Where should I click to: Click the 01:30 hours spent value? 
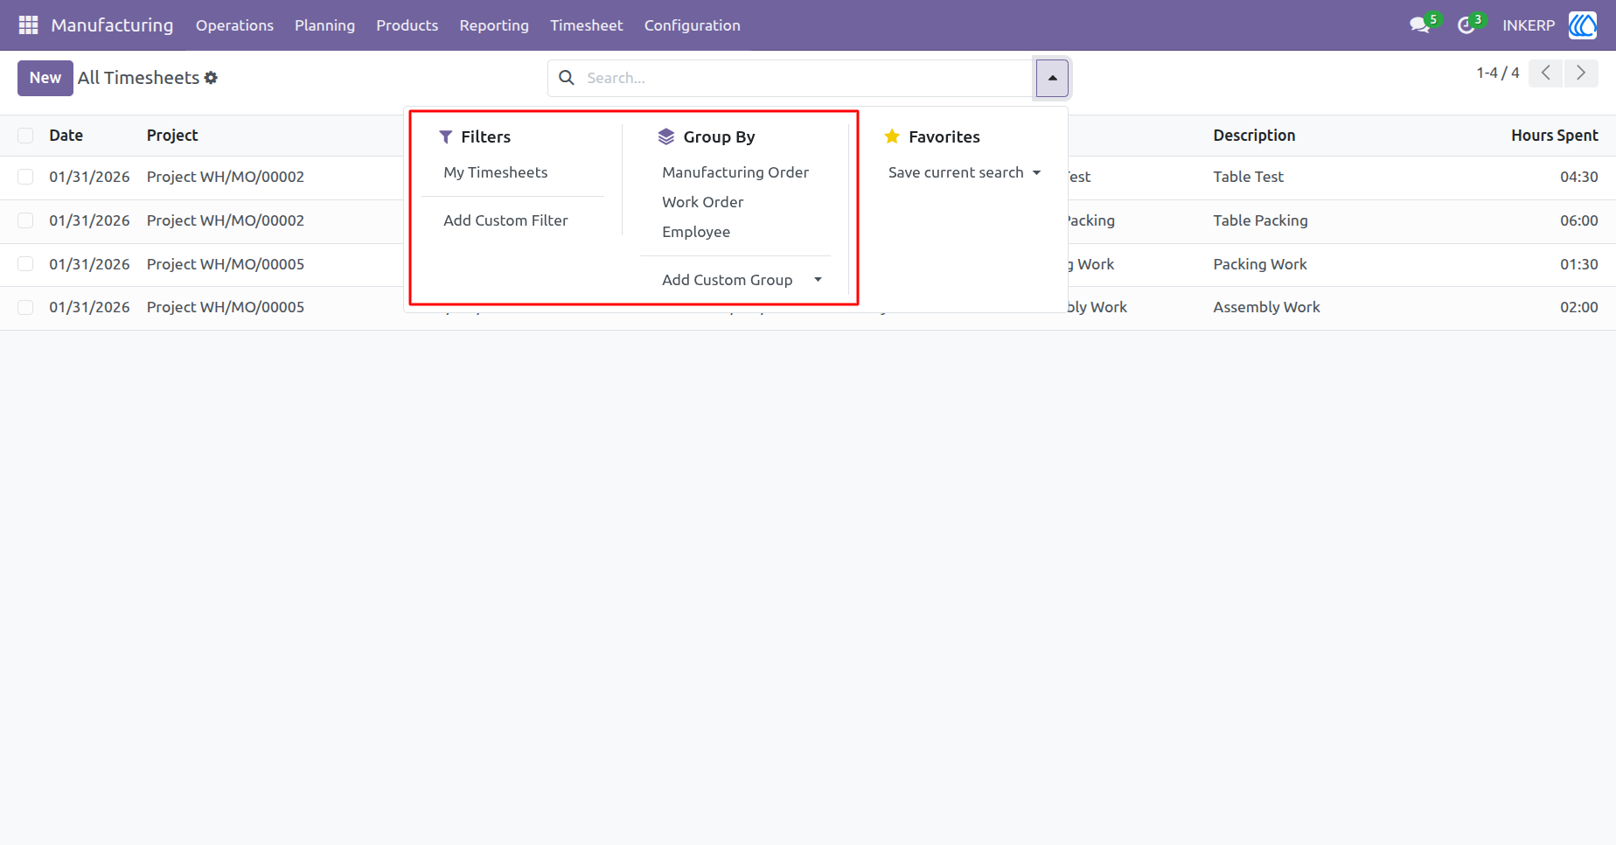click(1578, 264)
